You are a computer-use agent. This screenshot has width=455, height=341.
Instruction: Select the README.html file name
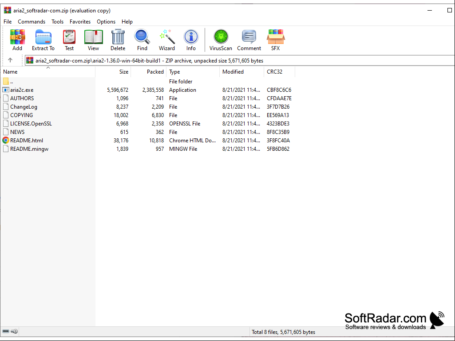(27, 140)
